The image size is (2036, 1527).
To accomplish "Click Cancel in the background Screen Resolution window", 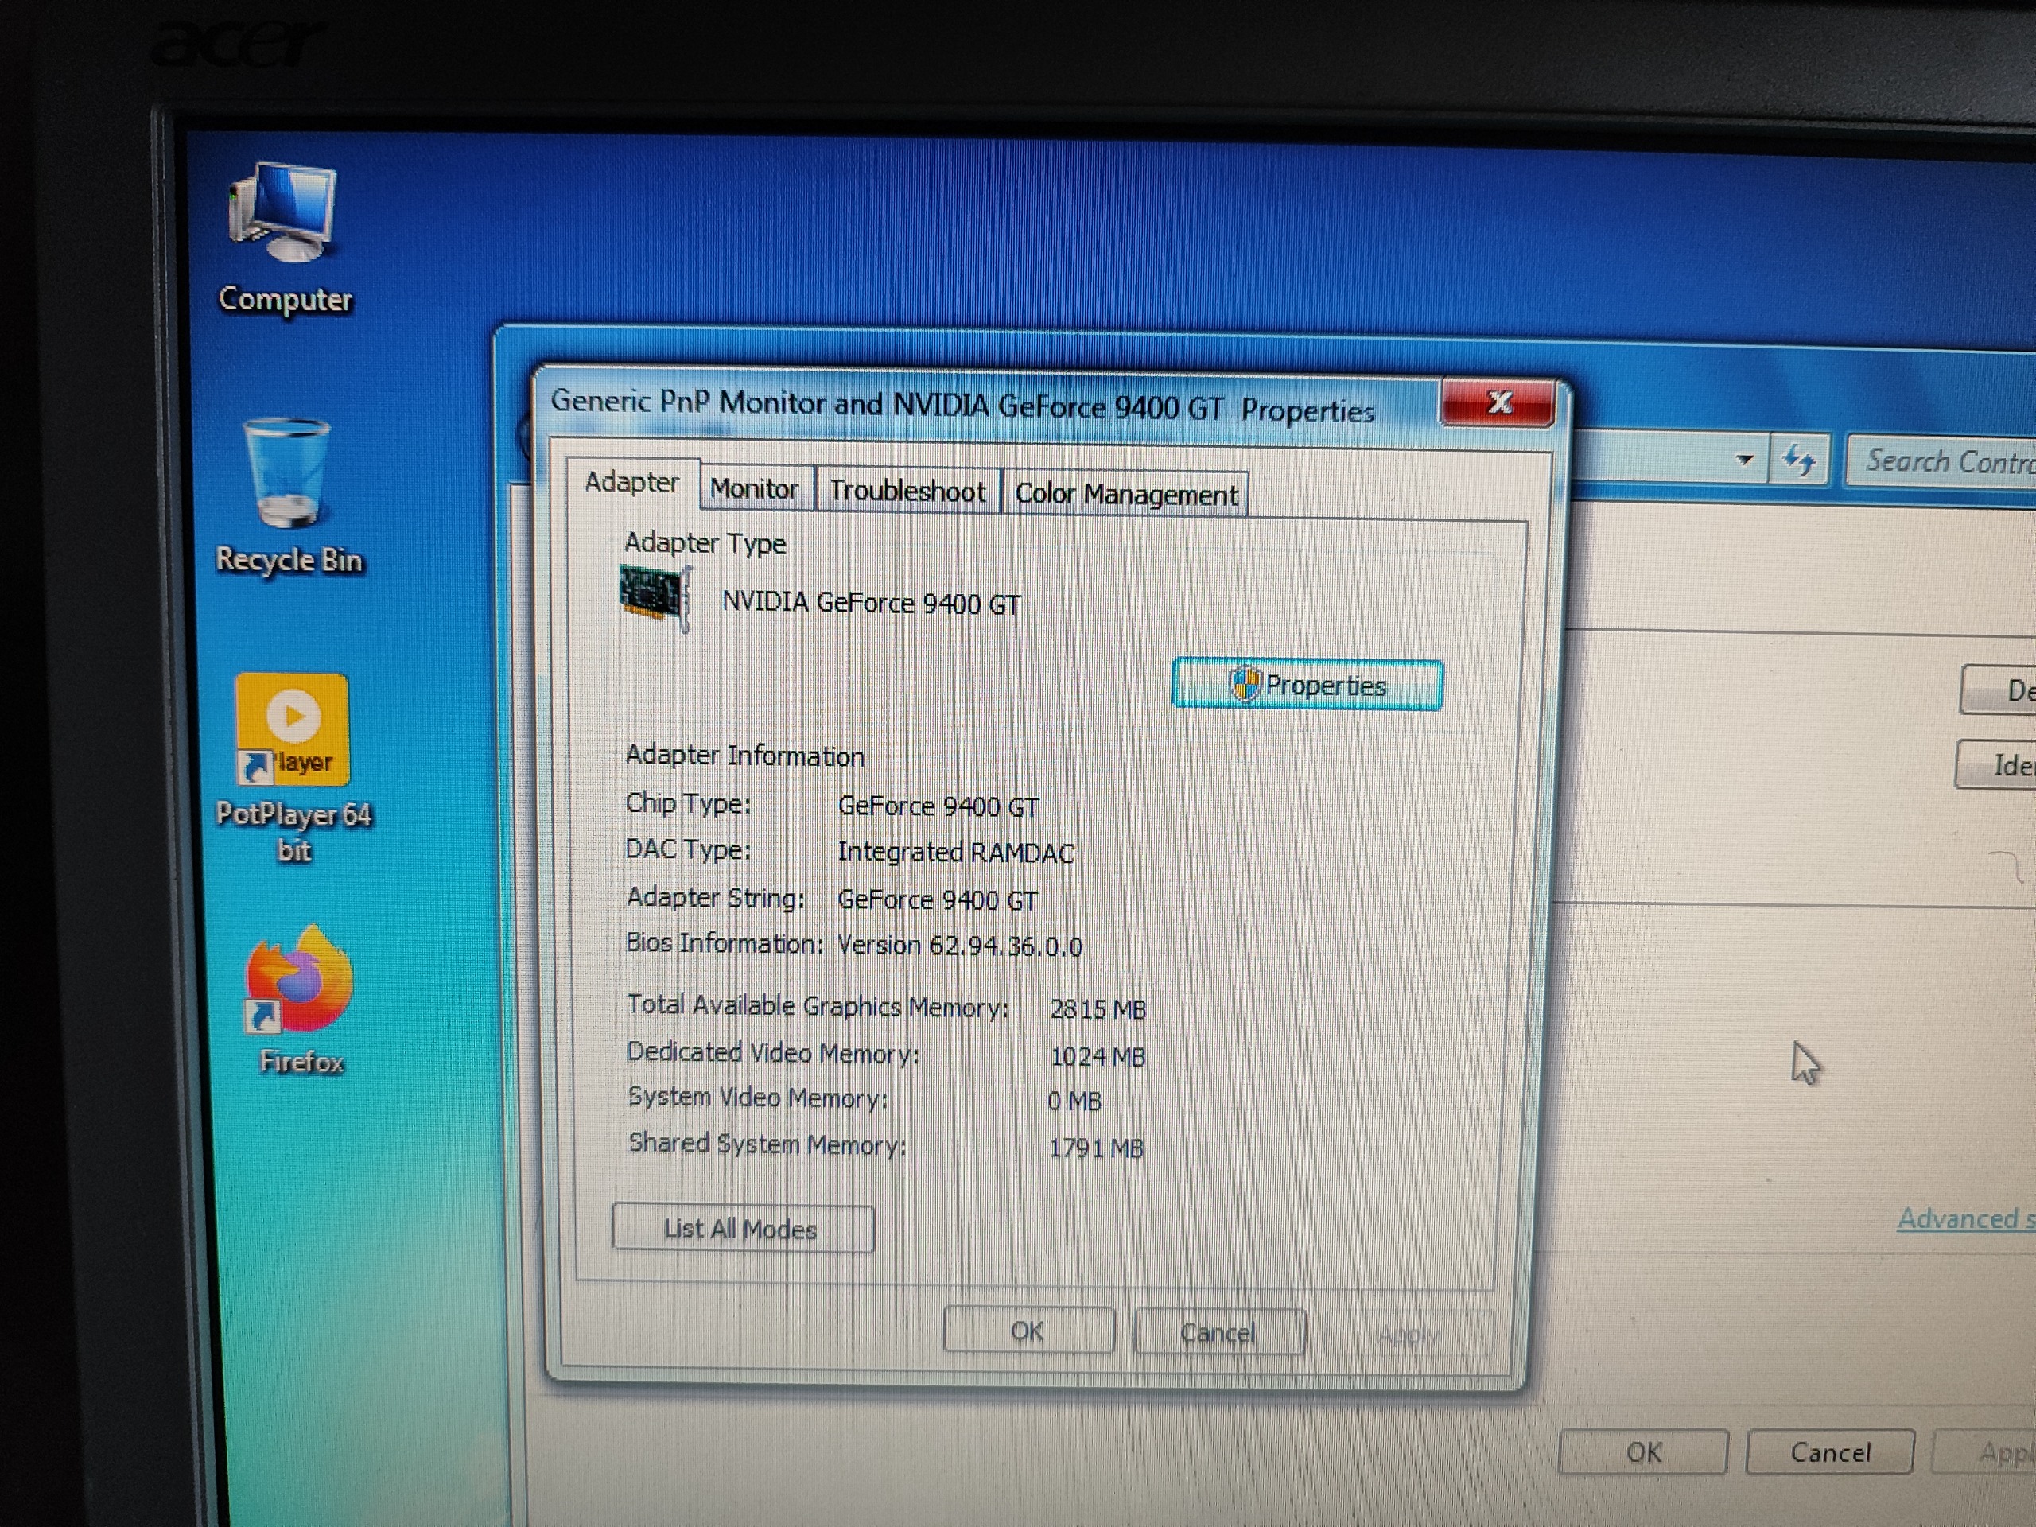I will 1829,1452.
